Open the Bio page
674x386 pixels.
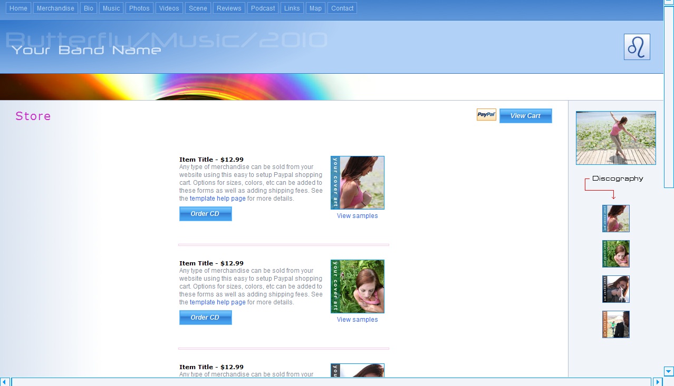coord(89,8)
